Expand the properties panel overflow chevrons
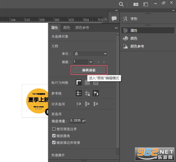 pos(116,28)
